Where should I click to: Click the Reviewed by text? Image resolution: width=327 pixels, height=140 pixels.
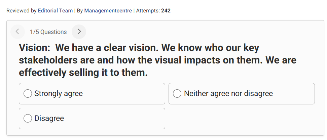tap(21, 11)
